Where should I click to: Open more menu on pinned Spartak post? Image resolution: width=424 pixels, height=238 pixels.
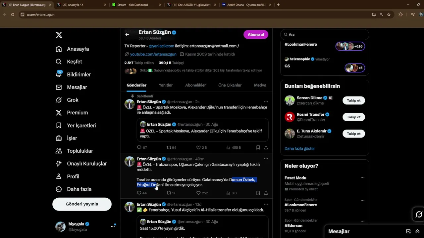(266, 102)
